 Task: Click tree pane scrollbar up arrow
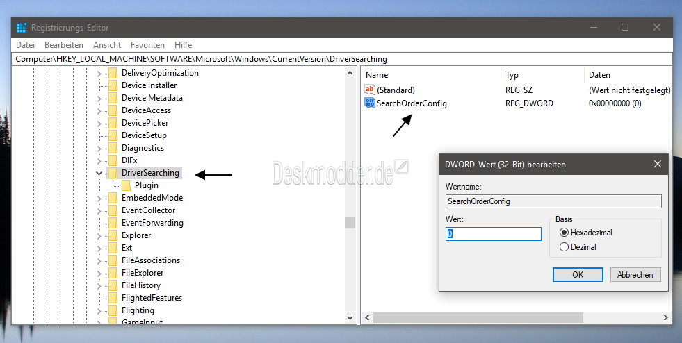click(350, 74)
